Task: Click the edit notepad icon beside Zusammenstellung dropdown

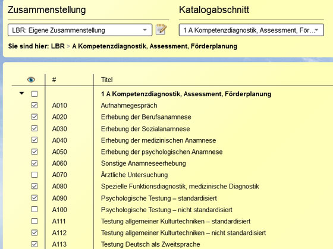Action: pos(161,30)
